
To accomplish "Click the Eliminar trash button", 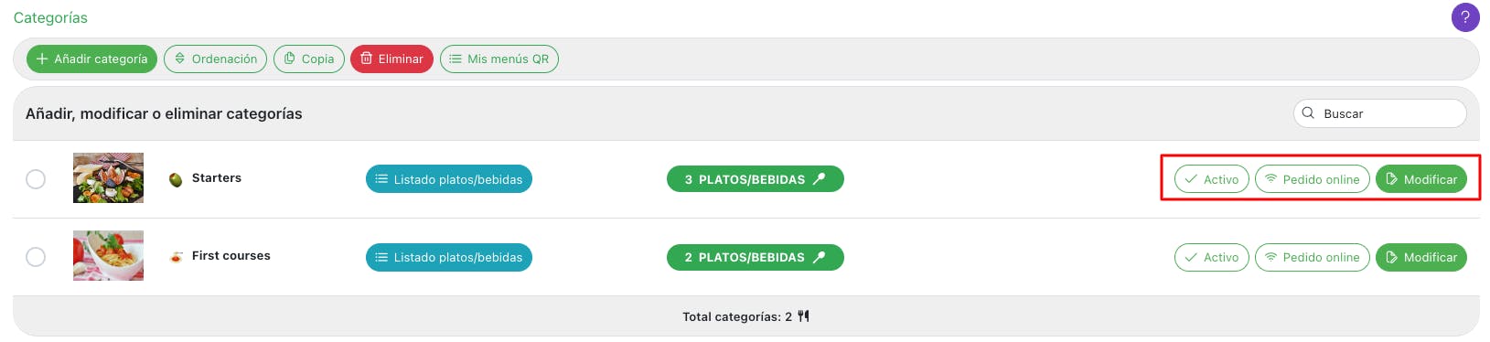I will point(391,59).
